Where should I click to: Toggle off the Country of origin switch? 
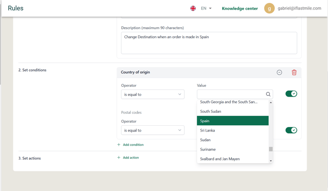tap(291, 94)
